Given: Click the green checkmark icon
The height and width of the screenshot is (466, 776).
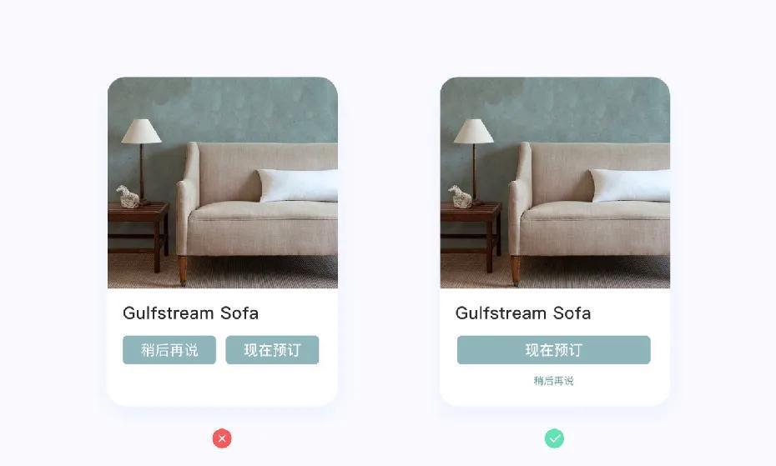Looking at the screenshot, I should pyautogui.click(x=554, y=438).
